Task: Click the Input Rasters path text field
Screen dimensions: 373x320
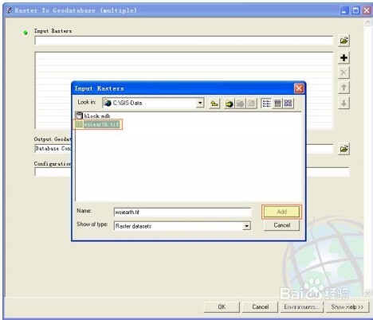Action: (x=183, y=41)
